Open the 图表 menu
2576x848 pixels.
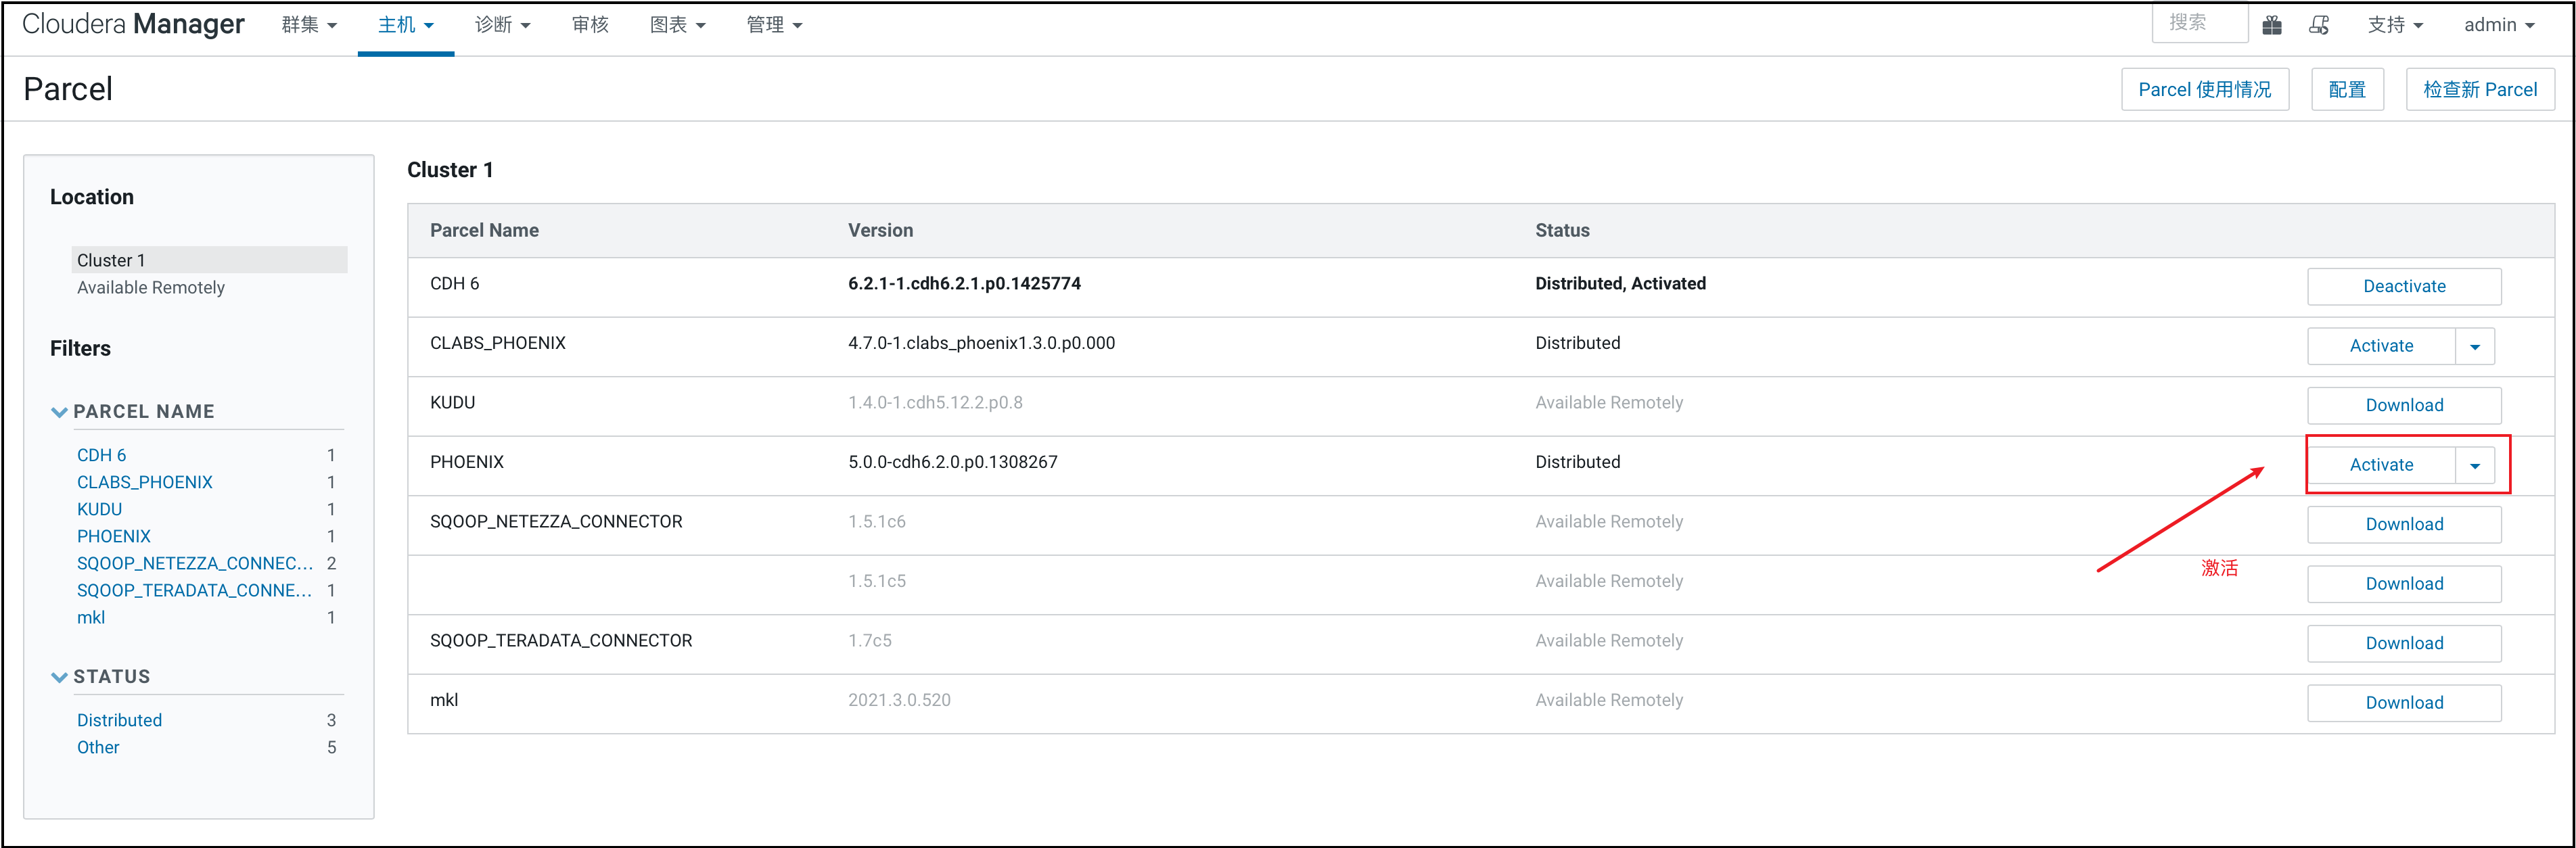coord(677,25)
